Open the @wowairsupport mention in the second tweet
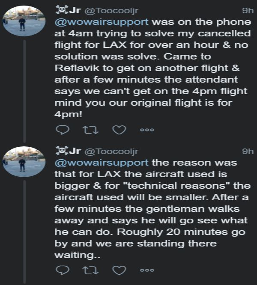257x285 pixels. pos(102,163)
